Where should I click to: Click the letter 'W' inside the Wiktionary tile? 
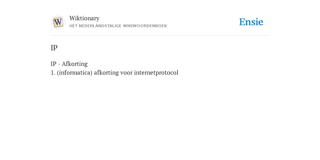click(x=58, y=22)
